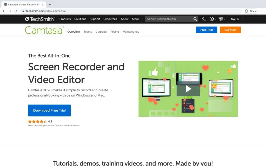Switch to the Maintenance tab

131,32
